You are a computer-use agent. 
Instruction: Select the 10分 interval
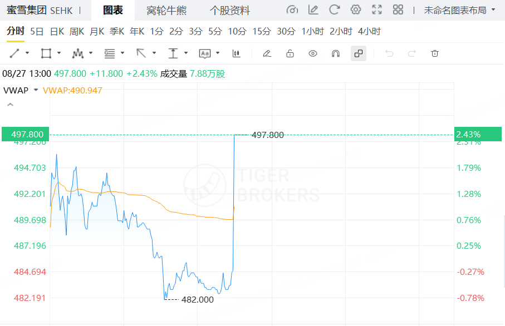[x=237, y=32]
